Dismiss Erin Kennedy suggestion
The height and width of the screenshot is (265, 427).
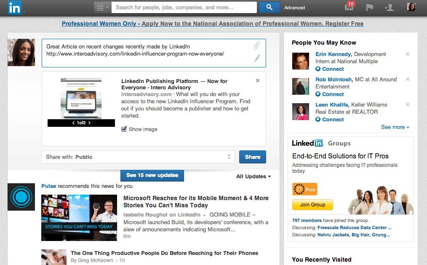point(408,54)
